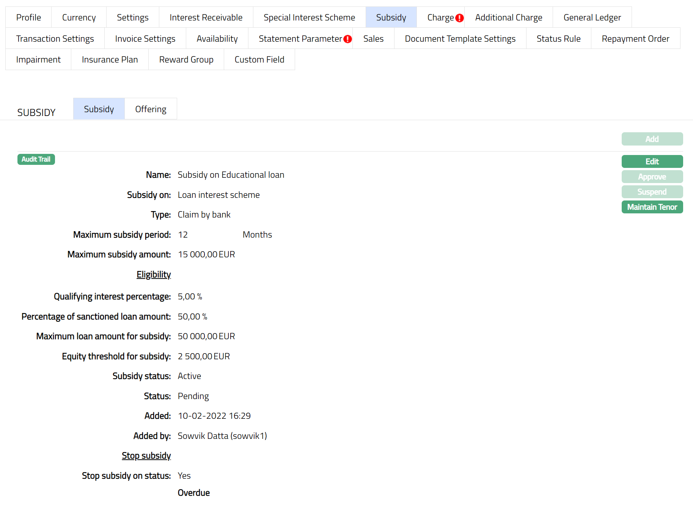Viewport: 693px width, 512px height.
Task: Click the Statement Parameter warning icon
Action: (347, 39)
